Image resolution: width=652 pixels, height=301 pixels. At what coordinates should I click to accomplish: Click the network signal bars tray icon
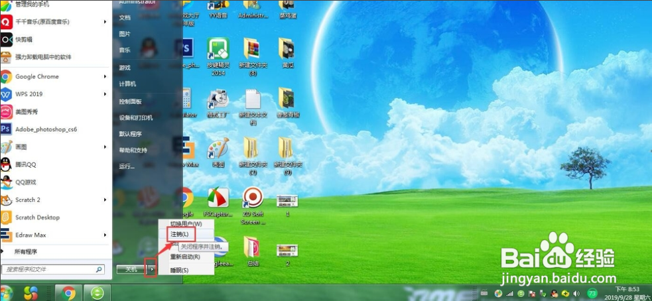click(x=510, y=294)
